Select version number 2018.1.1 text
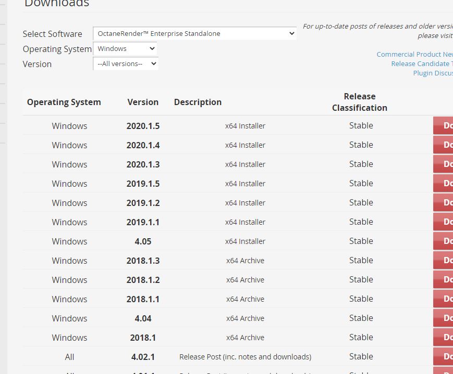Screen dimensions: 453x374 click(x=143, y=299)
